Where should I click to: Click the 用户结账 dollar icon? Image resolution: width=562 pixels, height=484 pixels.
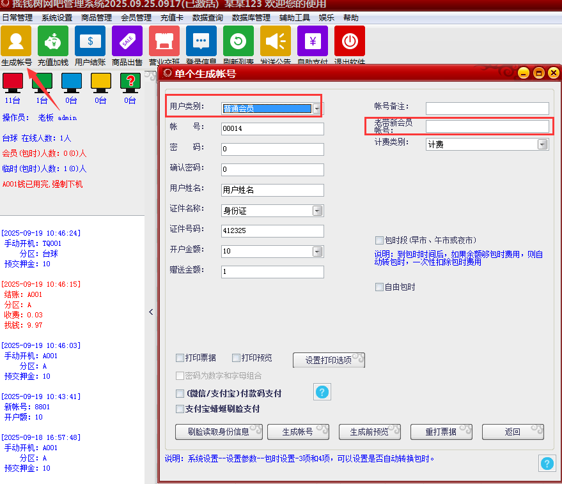tap(90, 41)
